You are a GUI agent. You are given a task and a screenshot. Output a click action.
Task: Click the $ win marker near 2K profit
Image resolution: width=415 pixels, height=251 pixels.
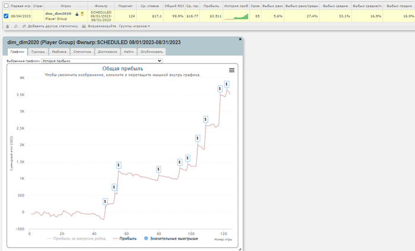click(197, 138)
